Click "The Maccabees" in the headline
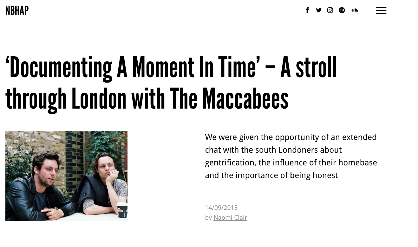Screen dimensions: 418x247 [x=229, y=99]
